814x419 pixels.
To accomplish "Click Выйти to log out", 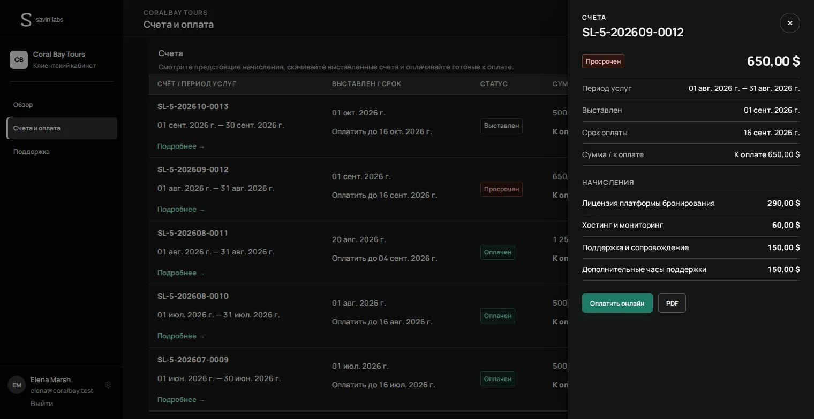I will coord(42,404).
